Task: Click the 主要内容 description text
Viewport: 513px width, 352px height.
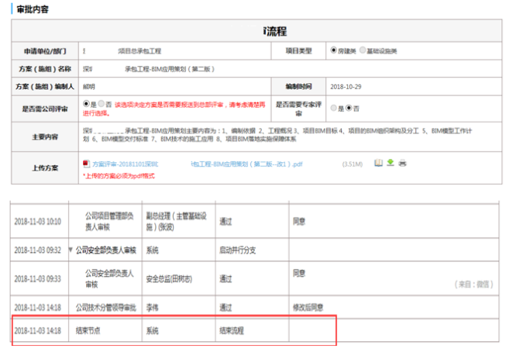Action: point(277,135)
